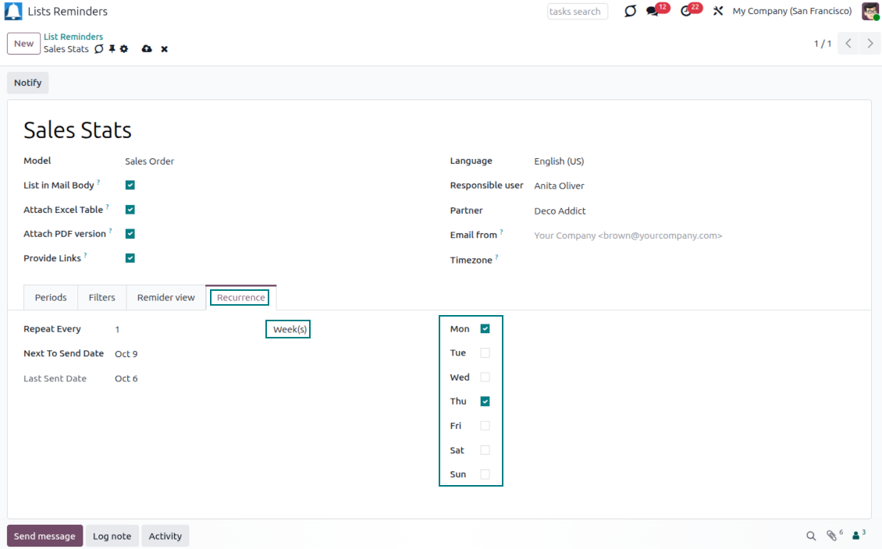Open the gear actions menu beside Sales Stats
The height and width of the screenshot is (549, 882).
pos(124,49)
